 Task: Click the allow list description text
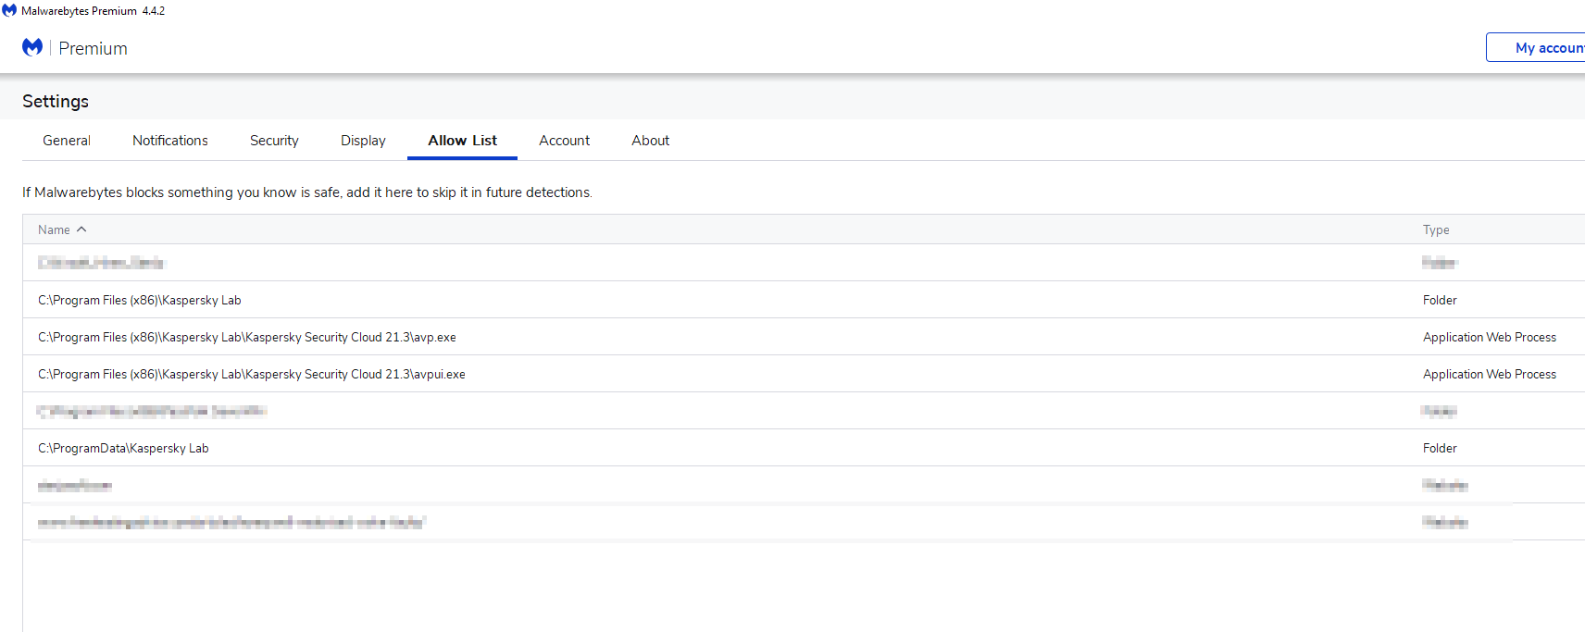coord(307,192)
